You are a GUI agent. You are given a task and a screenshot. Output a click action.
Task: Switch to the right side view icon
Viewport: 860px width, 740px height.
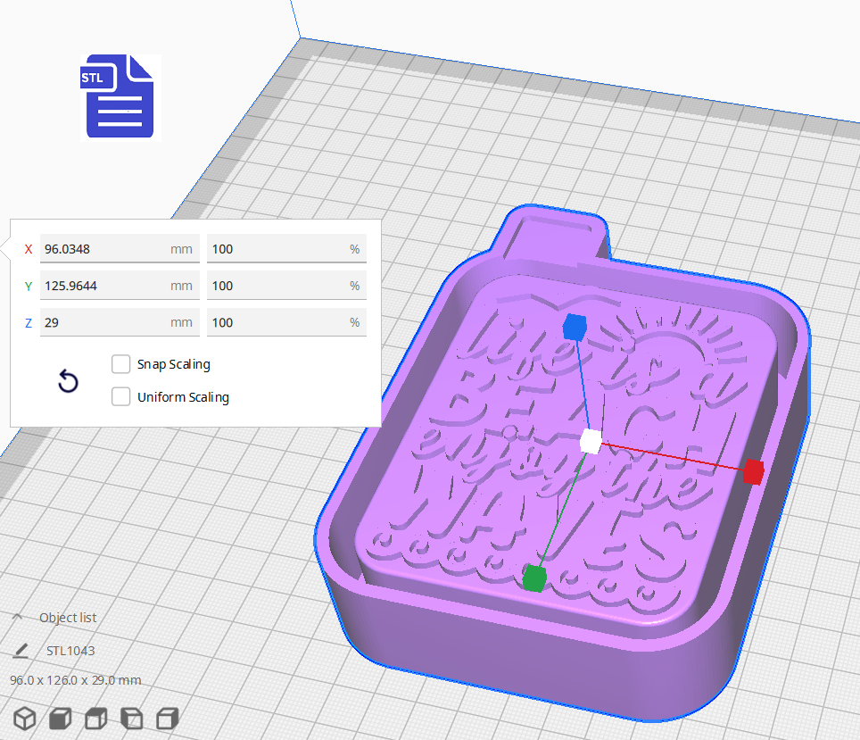click(x=167, y=719)
